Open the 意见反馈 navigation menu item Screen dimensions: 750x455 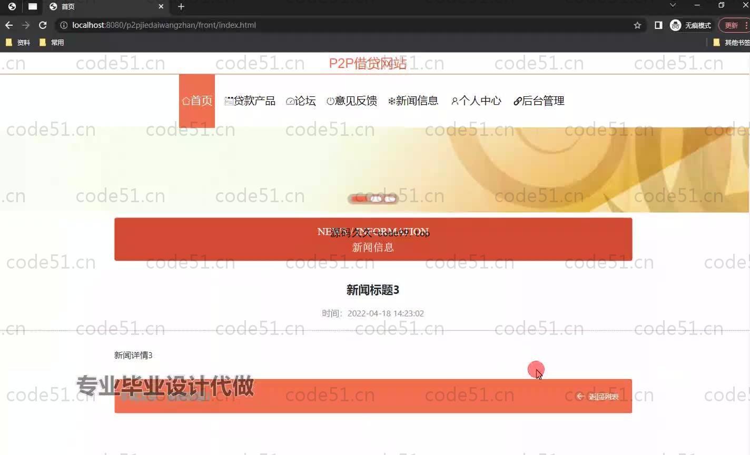(352, 101)
